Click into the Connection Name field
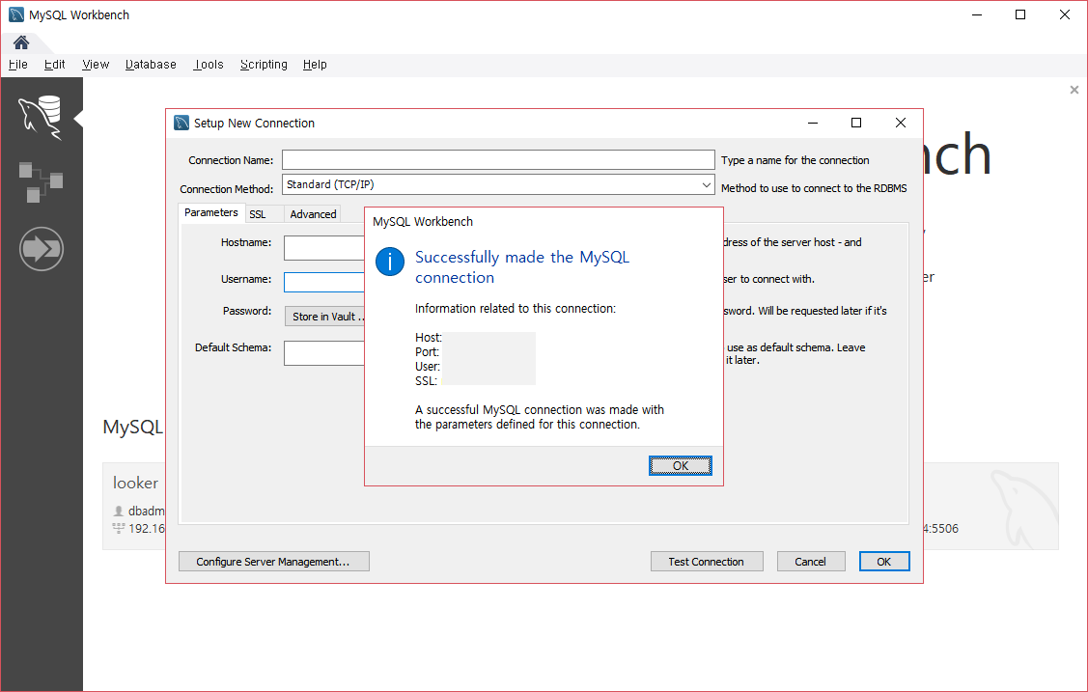The image size is (1088, 692). coord(498,160)
